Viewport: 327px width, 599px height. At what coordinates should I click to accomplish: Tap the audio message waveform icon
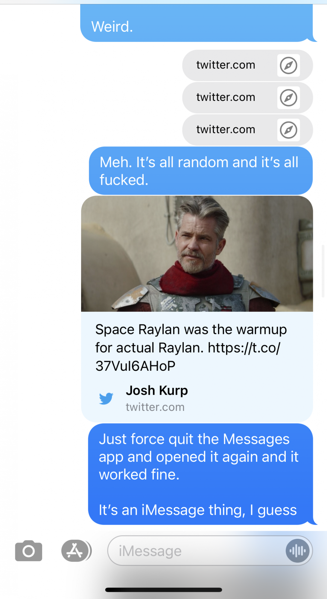click(x=297, y=550)
